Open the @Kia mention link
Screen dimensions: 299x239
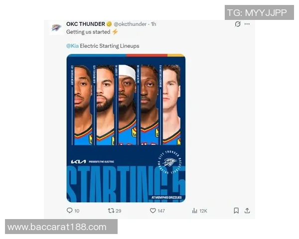[72, 46]
